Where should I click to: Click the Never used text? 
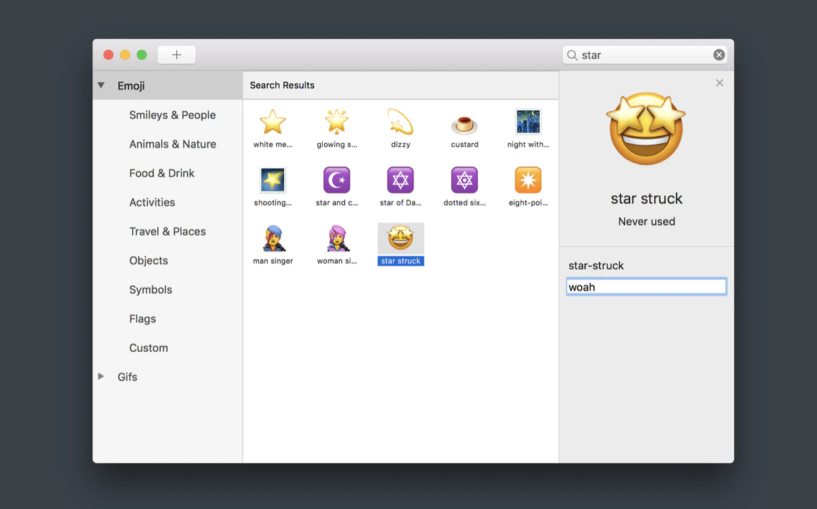[646, 221]
